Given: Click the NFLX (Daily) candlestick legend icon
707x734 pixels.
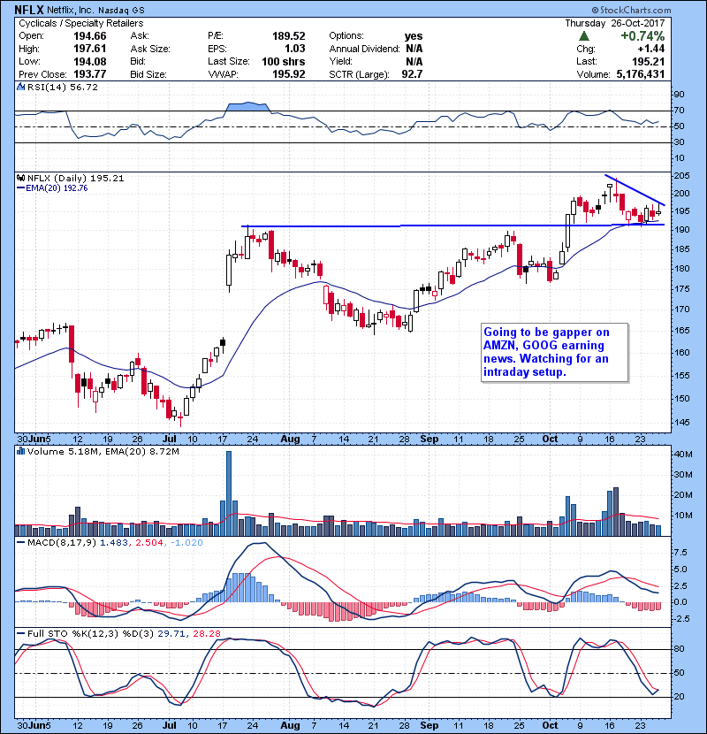Looking at the screenshot, I should pos(20,178).
